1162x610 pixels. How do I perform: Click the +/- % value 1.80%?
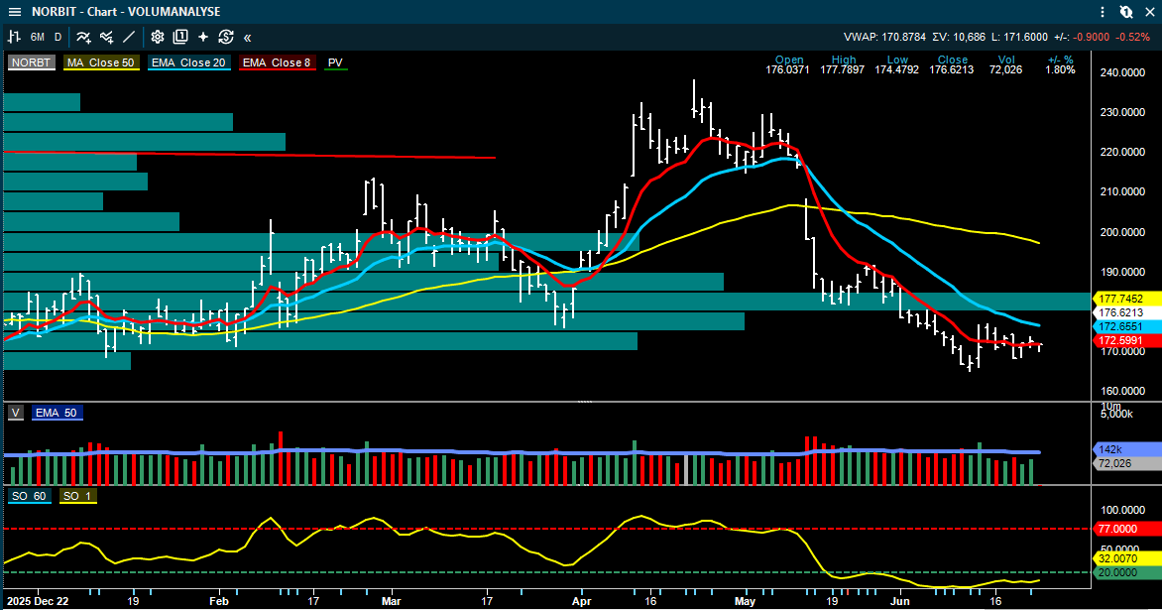coord(1060,69)
